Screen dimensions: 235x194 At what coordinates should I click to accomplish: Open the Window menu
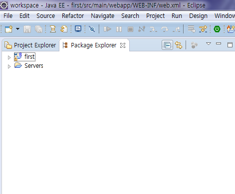tap(225, 16)
